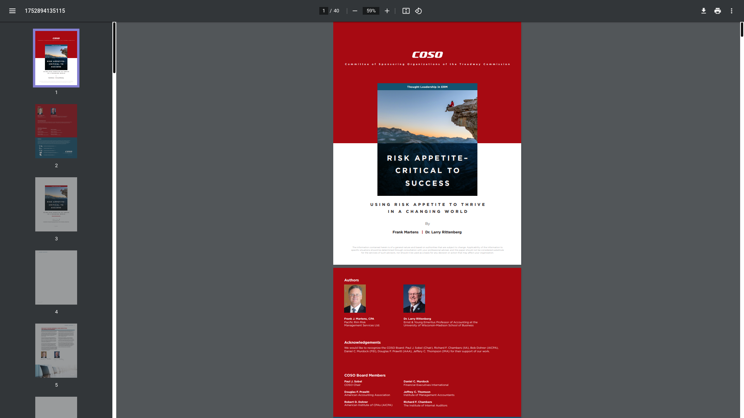Click 'Risk Appetite – Critical to Success' title

427,171
